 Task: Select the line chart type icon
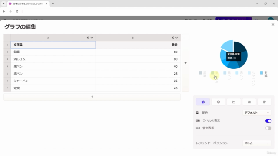pyautogui.click(x=234, y=102)
